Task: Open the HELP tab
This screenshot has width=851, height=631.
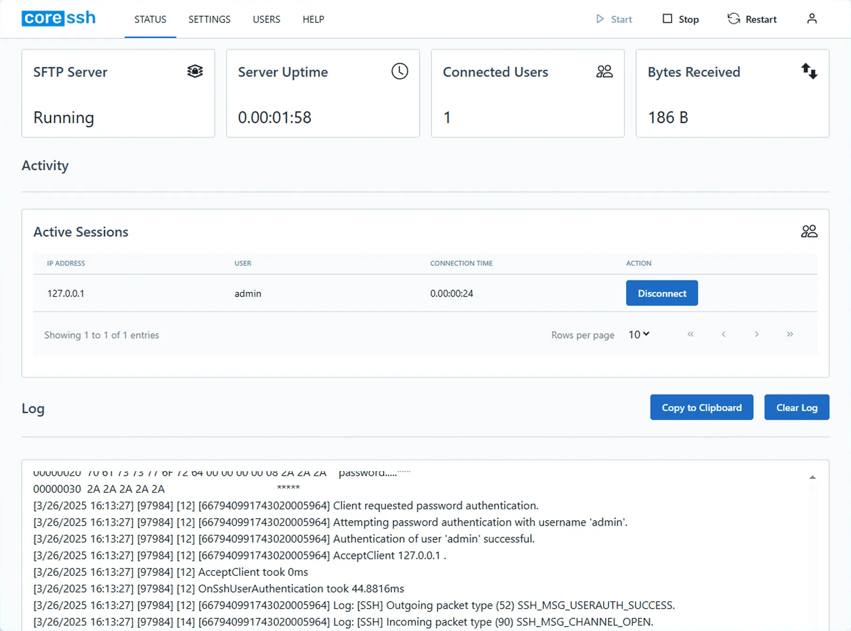Action: (x=313, y=19)
